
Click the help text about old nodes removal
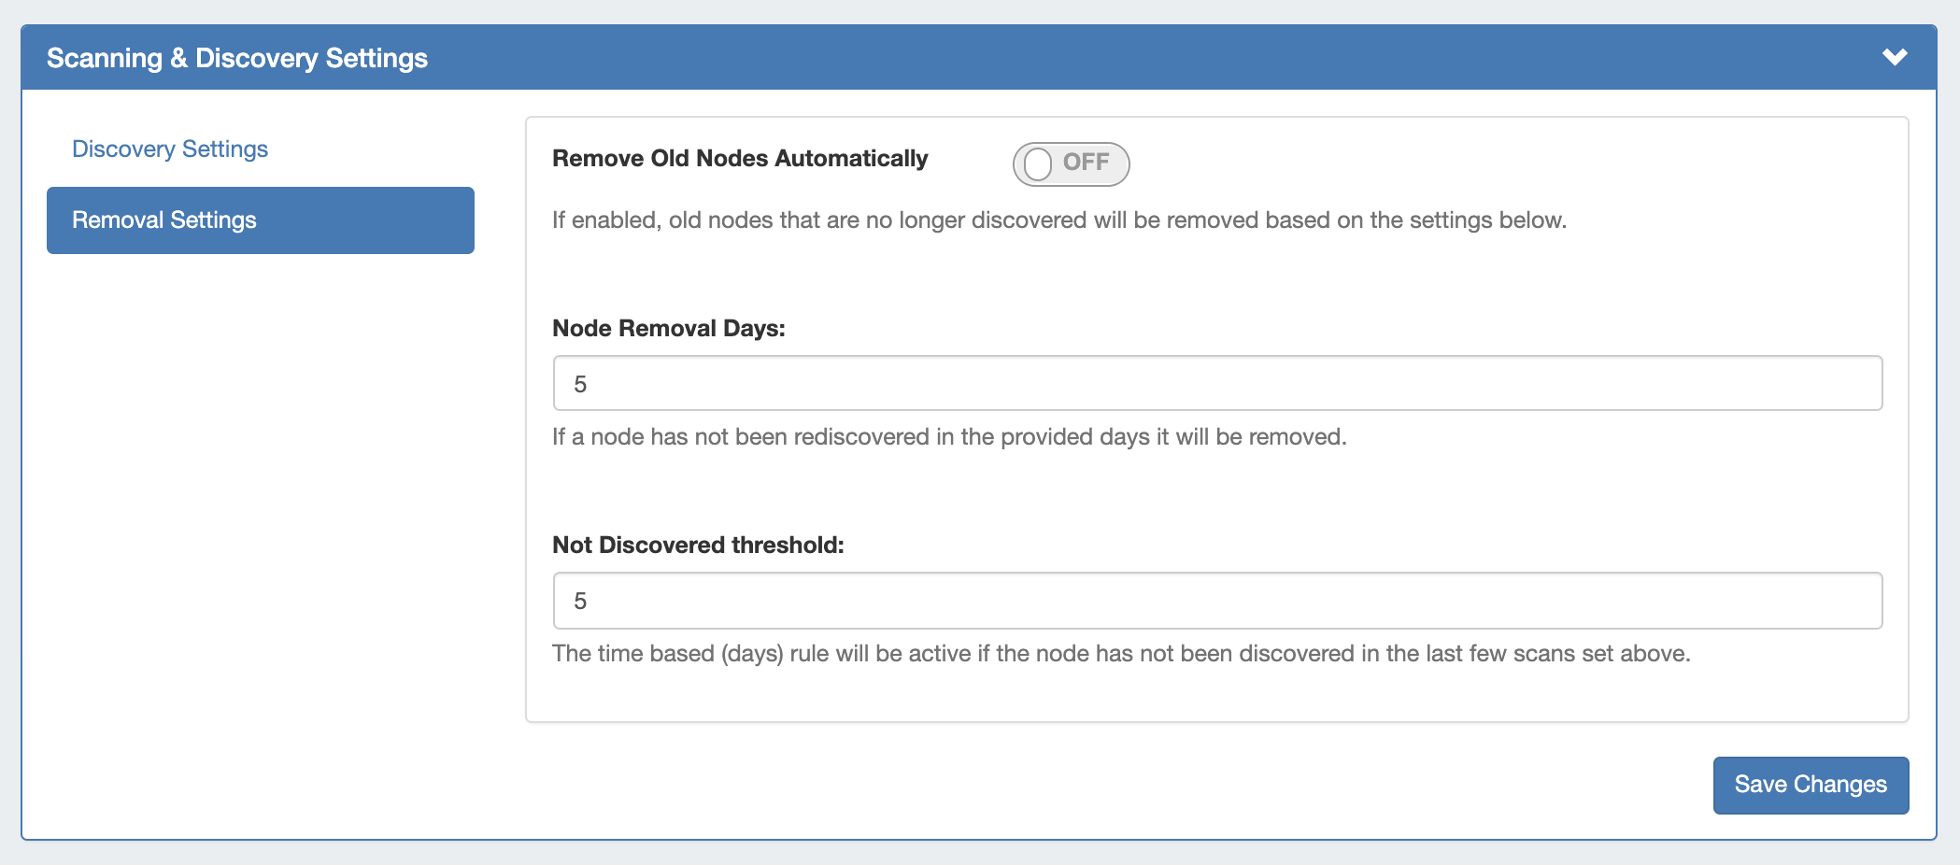point(1058,220)
